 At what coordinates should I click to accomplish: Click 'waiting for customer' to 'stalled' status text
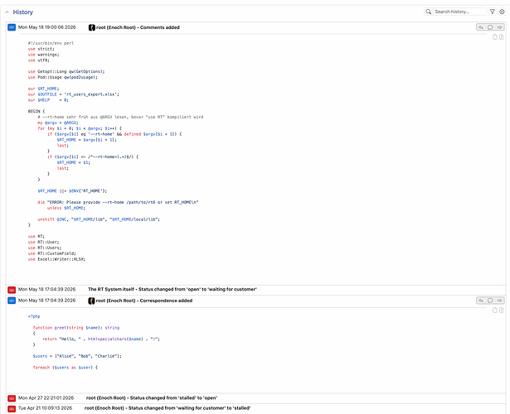click(189, 408)
